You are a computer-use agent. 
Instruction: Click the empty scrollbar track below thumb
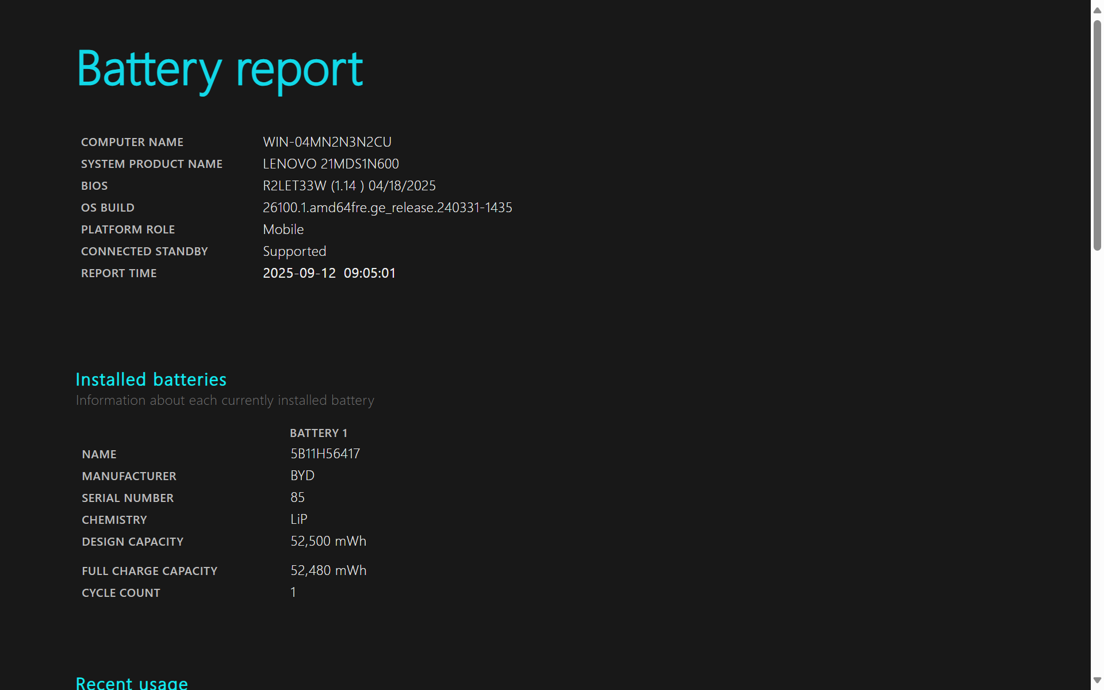pyautogui.click(x=1097, y=460)
